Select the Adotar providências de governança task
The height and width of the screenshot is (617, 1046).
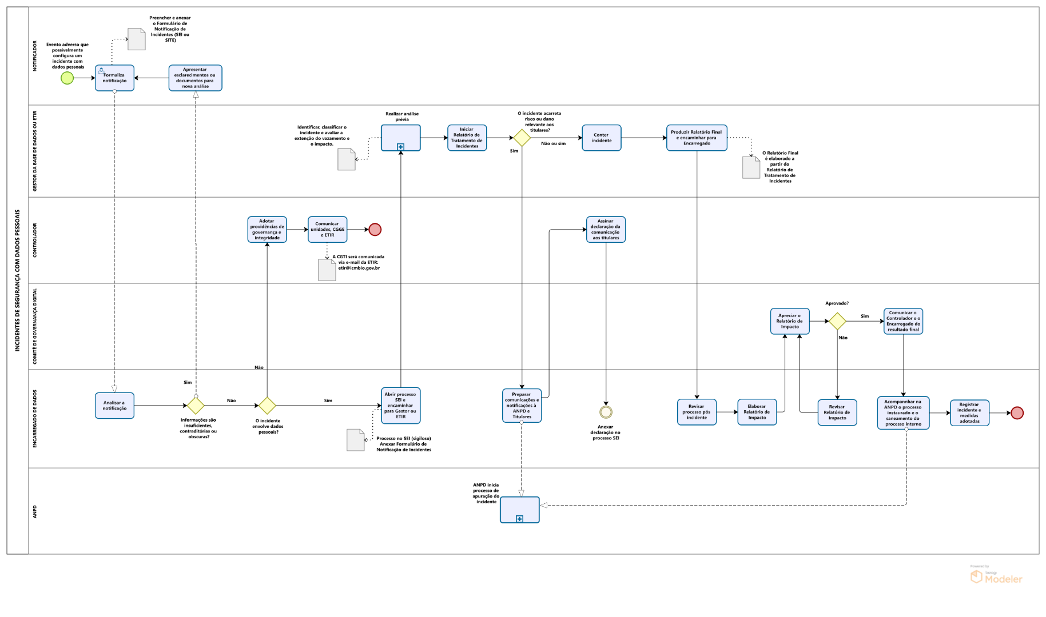point(267,230)
